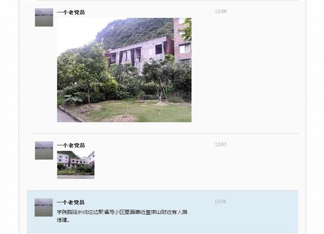Click the divider line between the 12:38 and 12:37 posts
The image size is (324, 234).
pos(164,134)
